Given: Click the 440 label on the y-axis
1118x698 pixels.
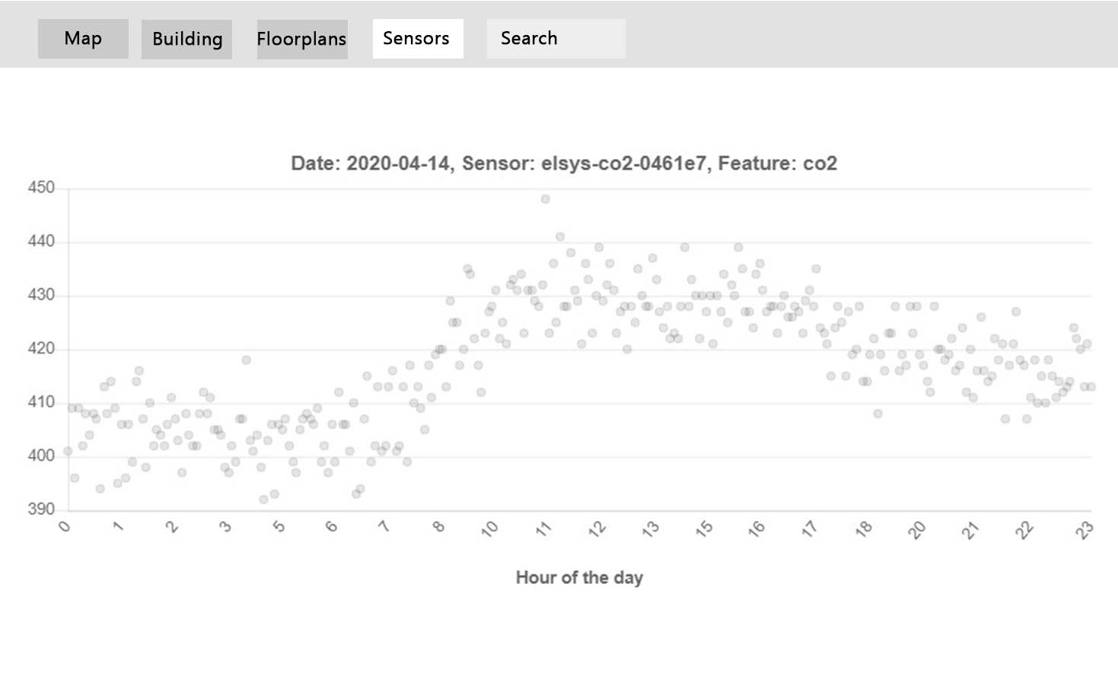Looking at the screenshot, I should click(41, 242).
